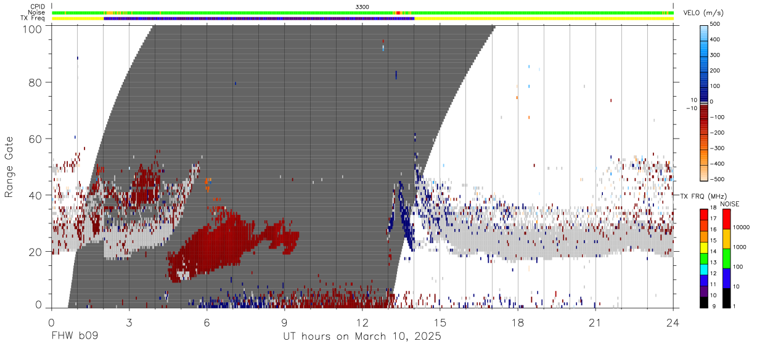Click the 6 tick on UT hours axis
The width and height of the screenshot is (757, 349).
pos(207,323)
